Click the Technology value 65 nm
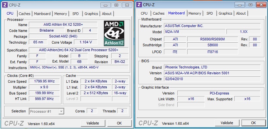Screen dimensions: 268x129 [x=38, y=42]
